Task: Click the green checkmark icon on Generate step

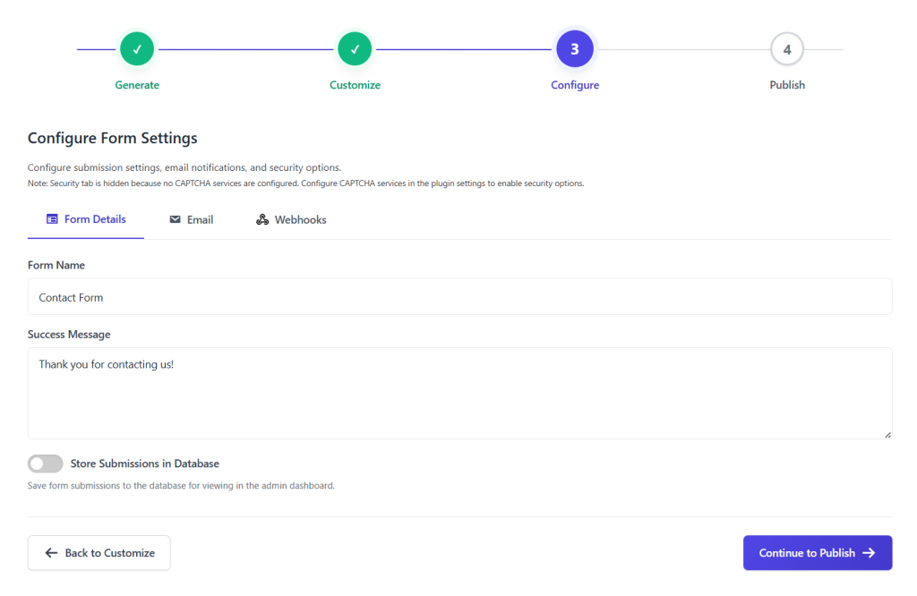Action: [137, 48]
